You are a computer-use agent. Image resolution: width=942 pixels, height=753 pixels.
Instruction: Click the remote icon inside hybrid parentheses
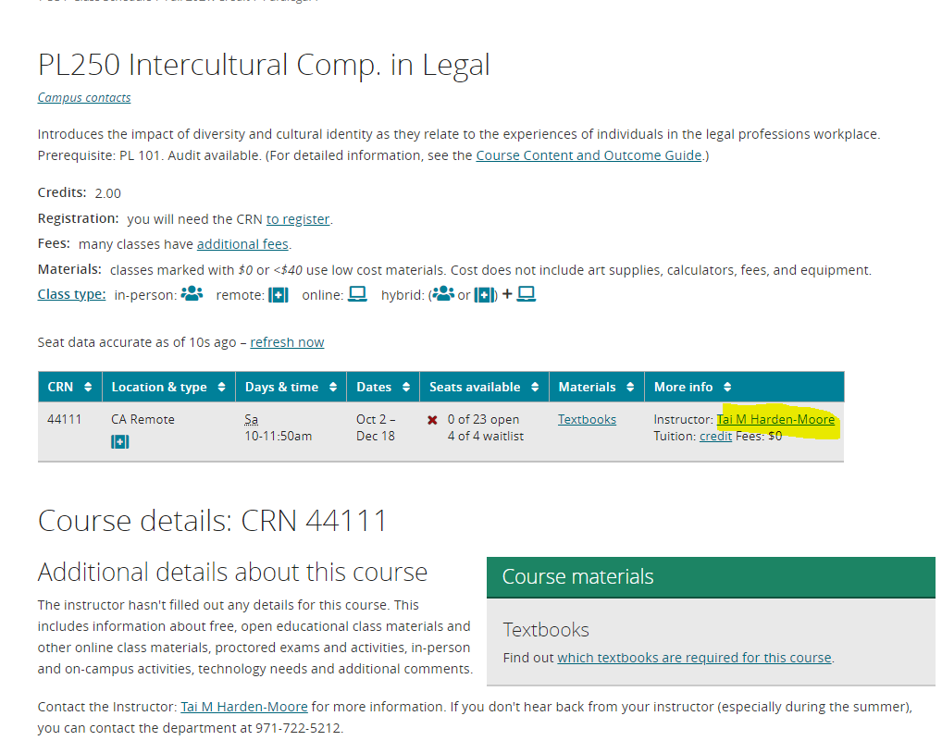484,295
